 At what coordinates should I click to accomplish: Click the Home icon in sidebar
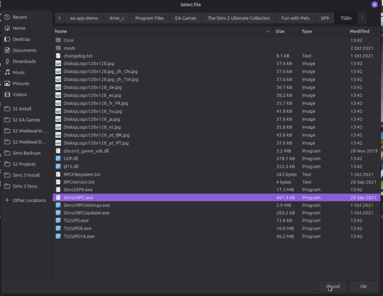coord(7,28)
